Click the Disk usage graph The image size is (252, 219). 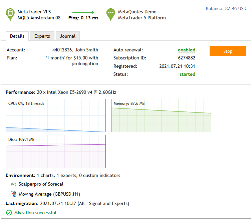click(56, 152)
